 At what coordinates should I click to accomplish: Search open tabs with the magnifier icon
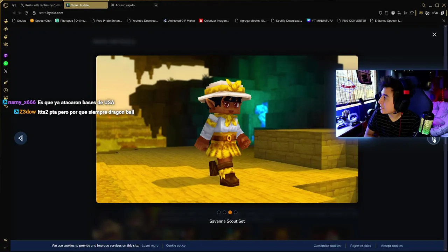click(x=423, y=5)
